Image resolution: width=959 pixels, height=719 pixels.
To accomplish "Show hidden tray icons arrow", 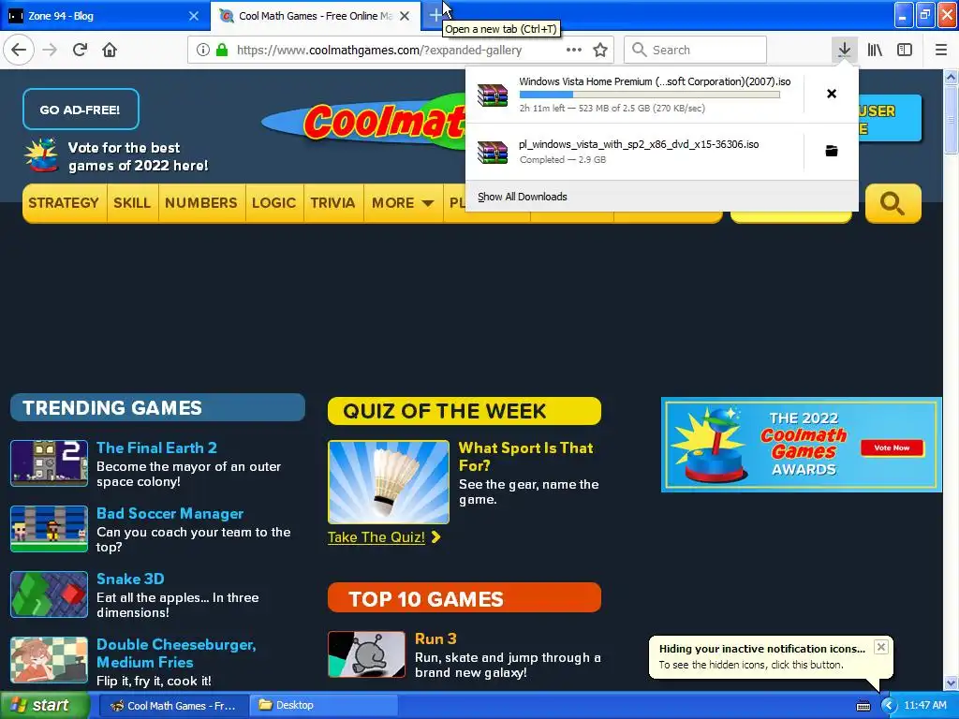I will pos(888,706).
